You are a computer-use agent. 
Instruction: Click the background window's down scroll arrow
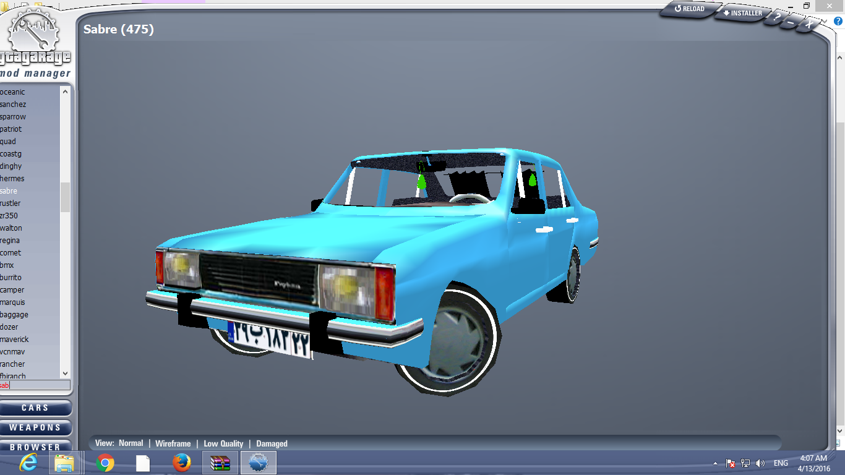840,430
